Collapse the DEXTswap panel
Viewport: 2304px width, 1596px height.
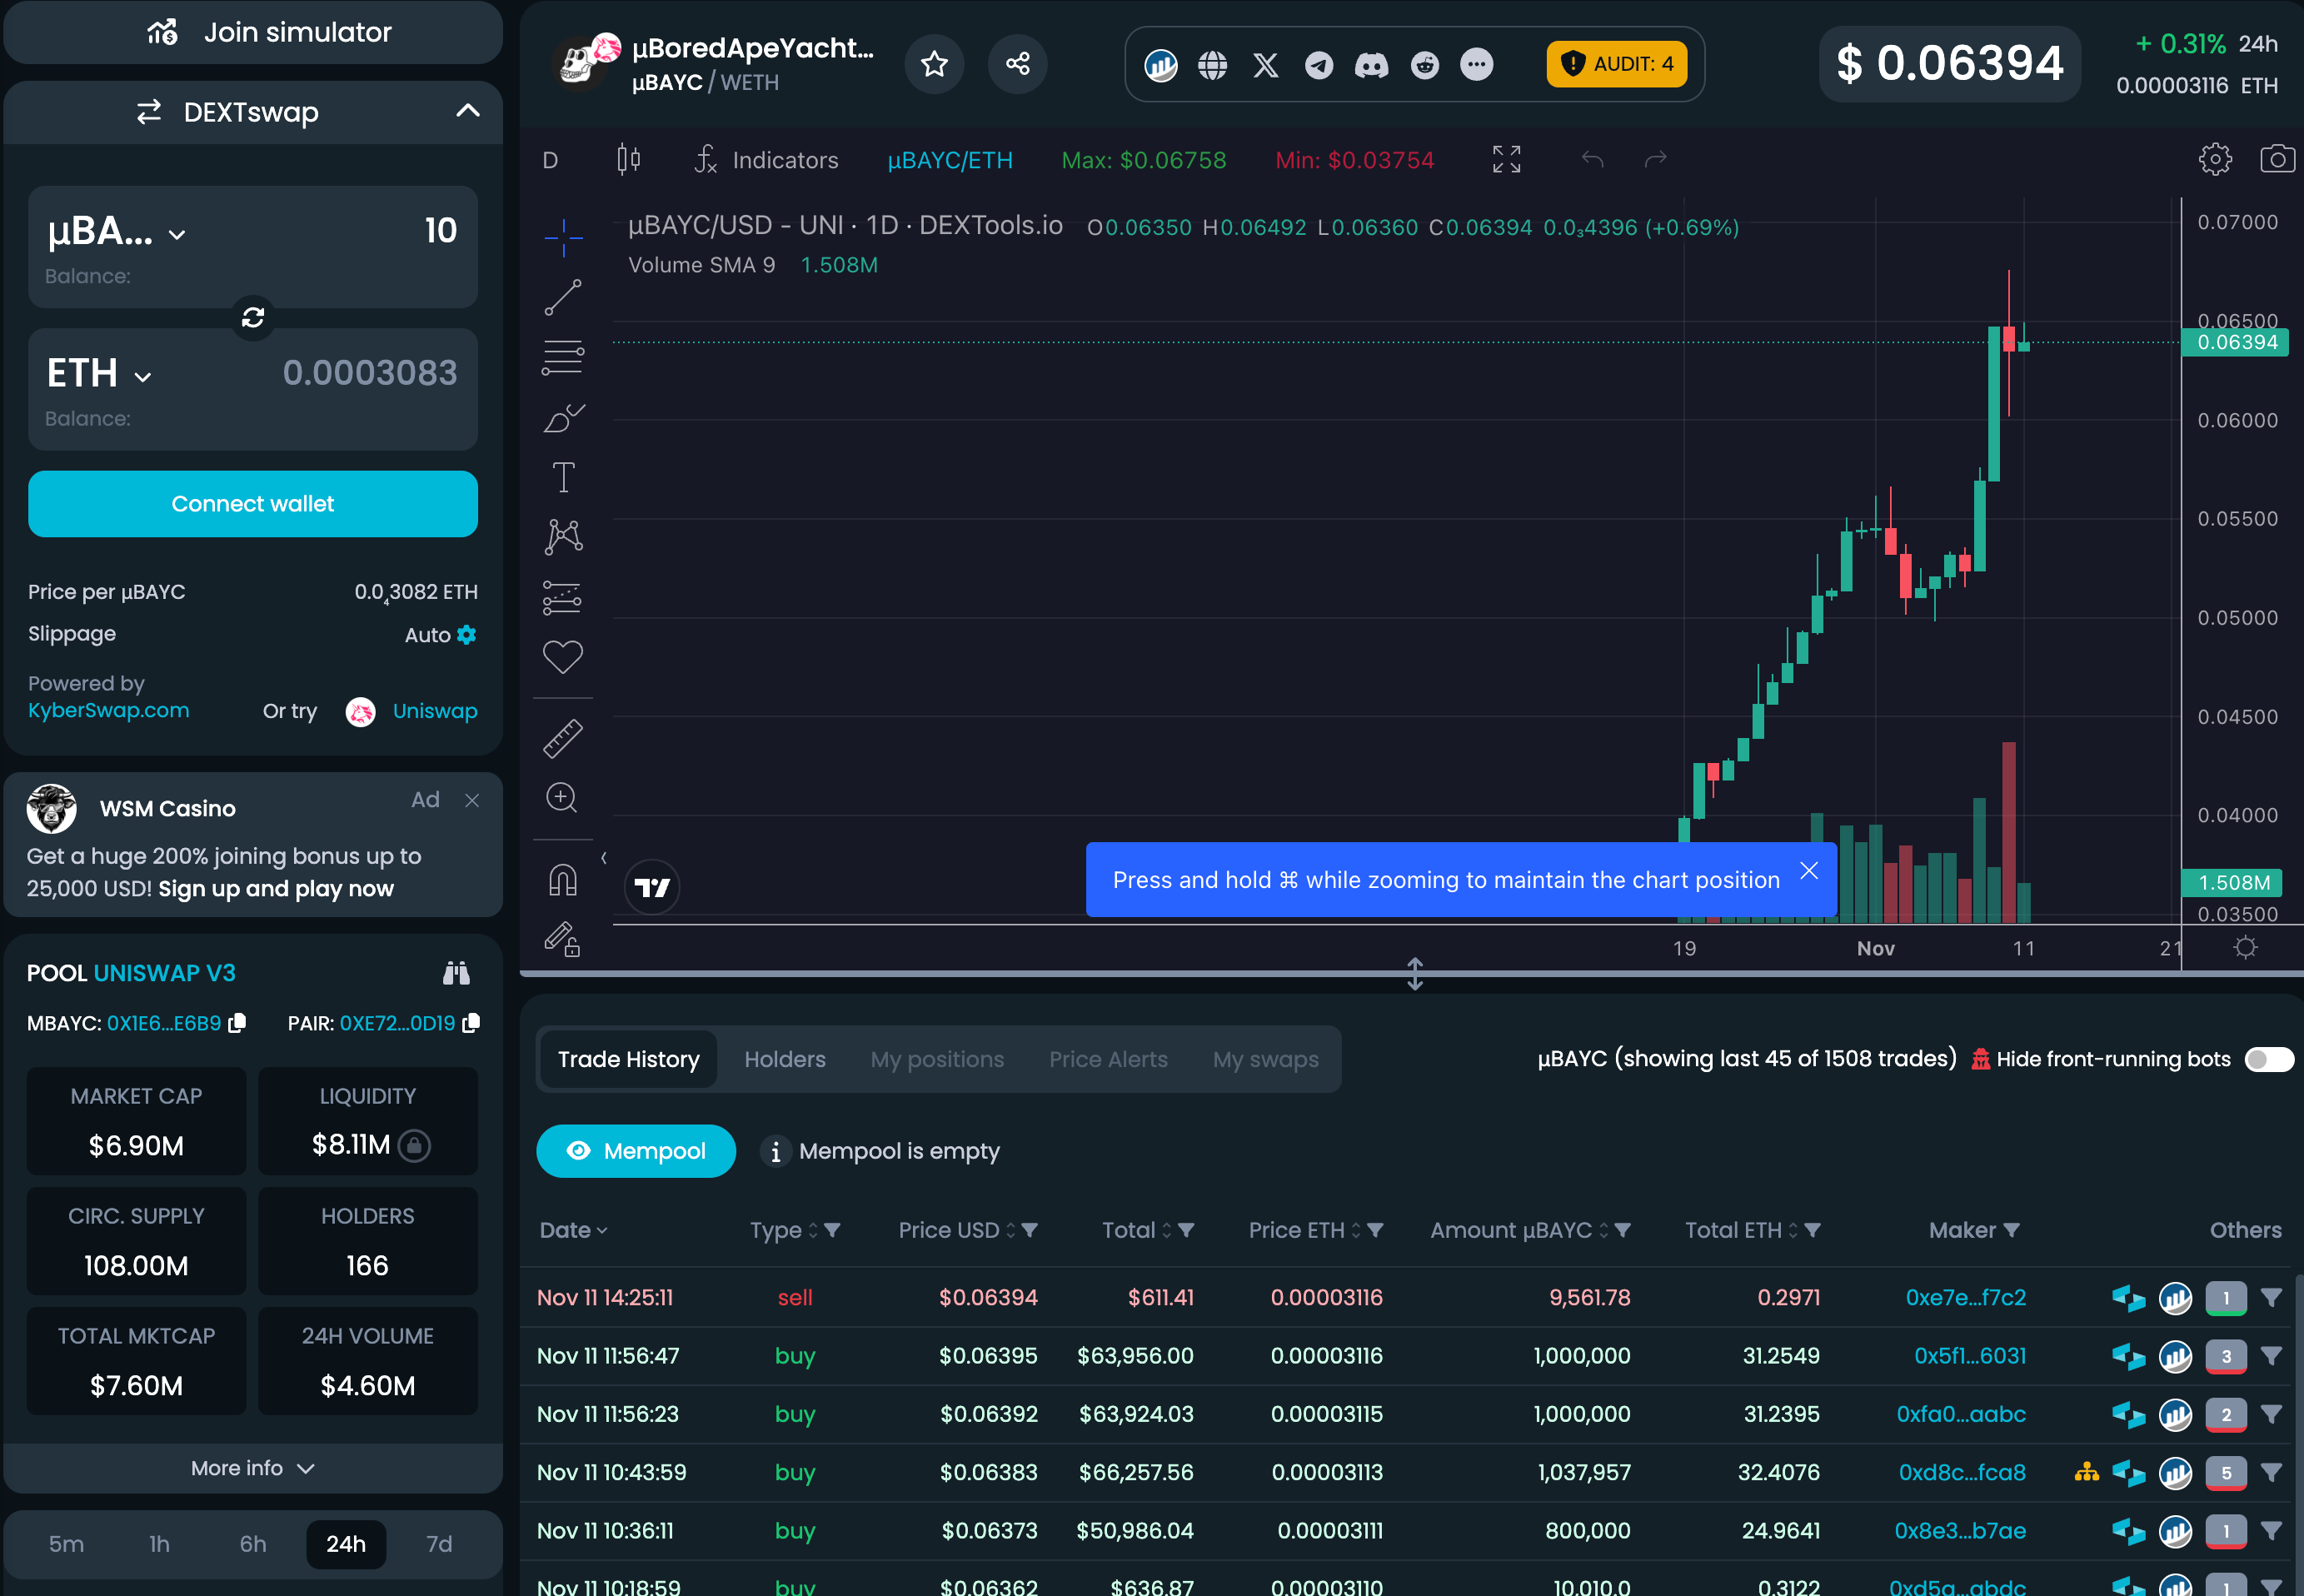tap(467, 111)
